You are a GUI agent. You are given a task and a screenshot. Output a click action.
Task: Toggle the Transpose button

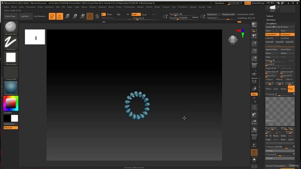[x=287, y=34]
